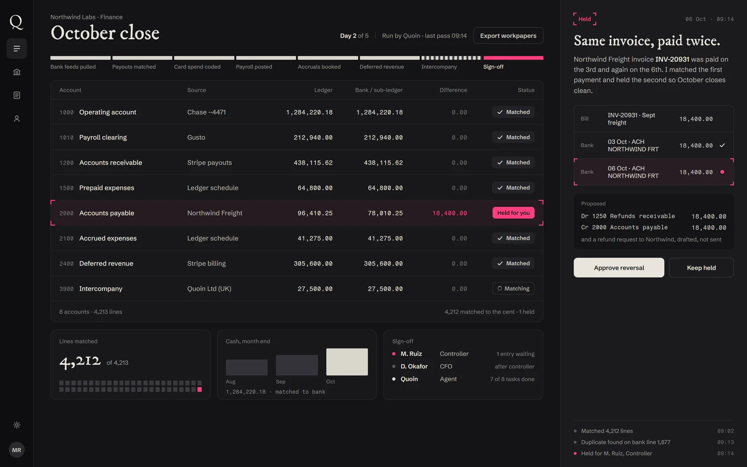Image resolution: width=747 pixels, height=467 pixels.
Task: Open the Payroll clearing account row
Action: [297, 137]
